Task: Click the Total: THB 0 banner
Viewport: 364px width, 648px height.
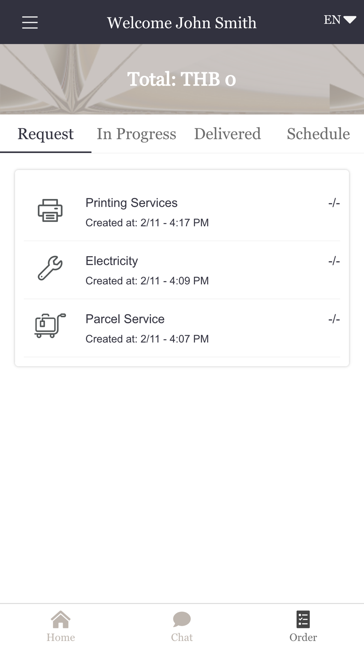Action: (182, 79)
